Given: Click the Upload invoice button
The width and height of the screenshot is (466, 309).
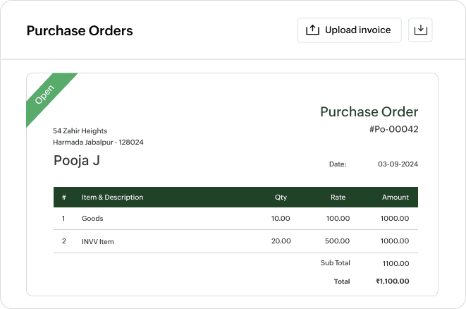Looking at the screenshot, I should 349,30.
